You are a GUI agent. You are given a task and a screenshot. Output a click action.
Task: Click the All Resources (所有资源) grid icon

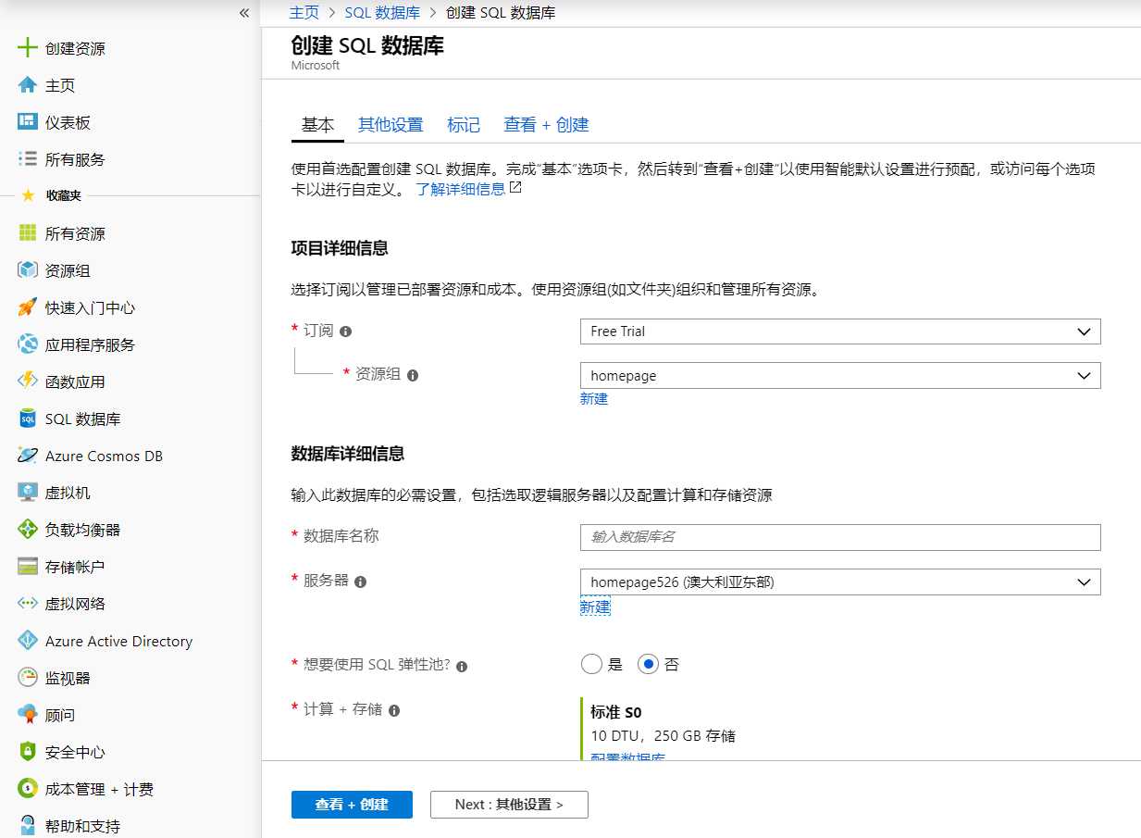pos(28,233)
